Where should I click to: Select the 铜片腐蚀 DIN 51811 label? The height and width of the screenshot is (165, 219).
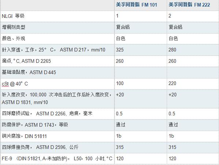(24, 136)
